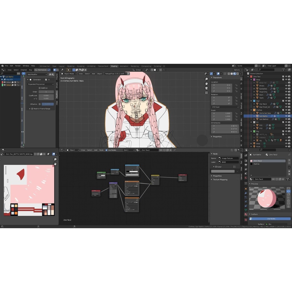Open Global transform orientation dropdown

coord(138,70)
